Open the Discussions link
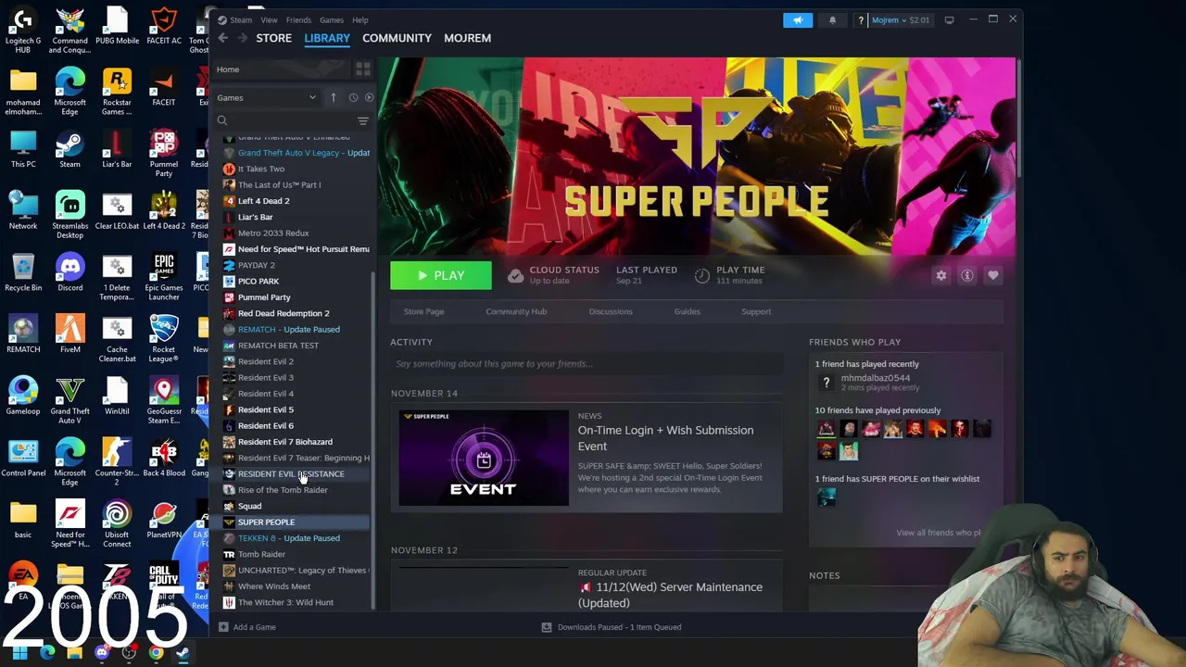The image size is (1186, 667). tap(611, 311)
